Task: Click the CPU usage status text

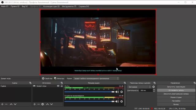Action: click(177, 108)
